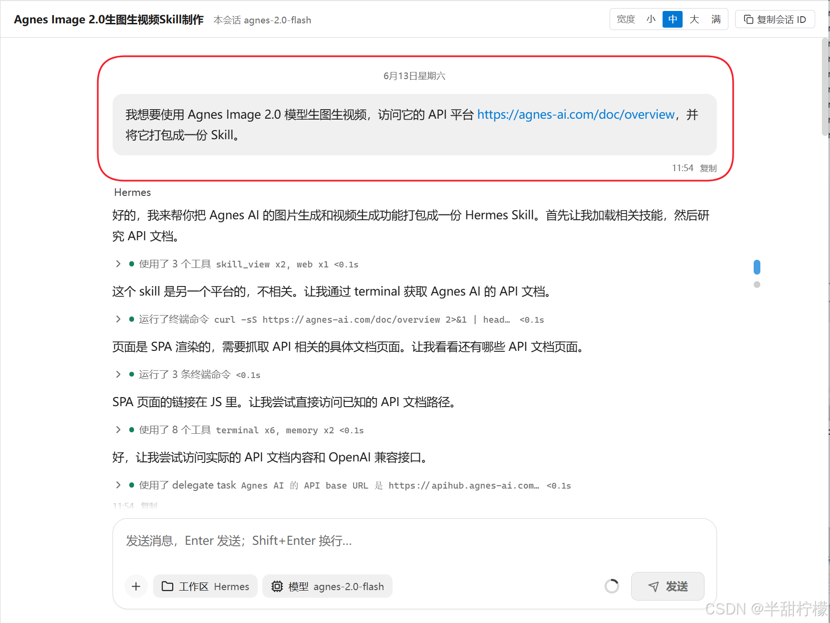Click the loading spinner near send
This screenshot has height=623, width=830.
(612, 586)
